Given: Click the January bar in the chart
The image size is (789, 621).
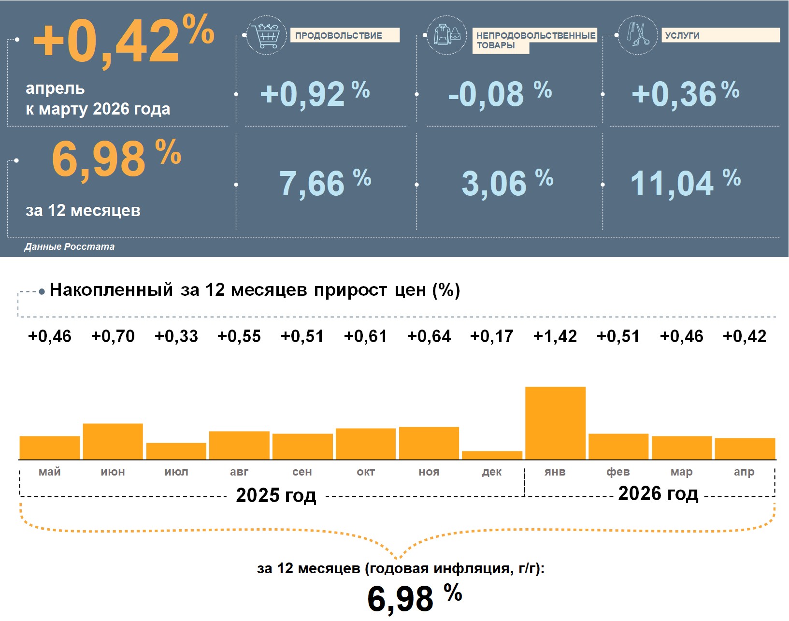Looking at the screenshot, I should coord(555,423).
